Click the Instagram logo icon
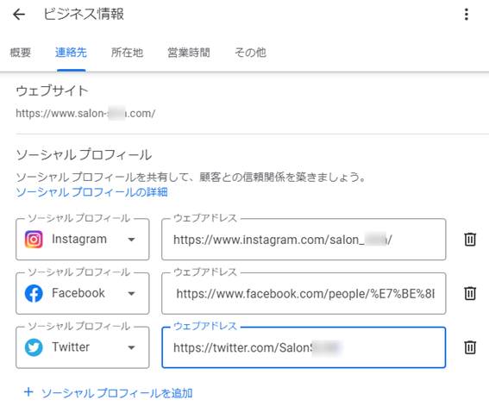The width and height of the screenshot is (489, 406). [34, 240]
